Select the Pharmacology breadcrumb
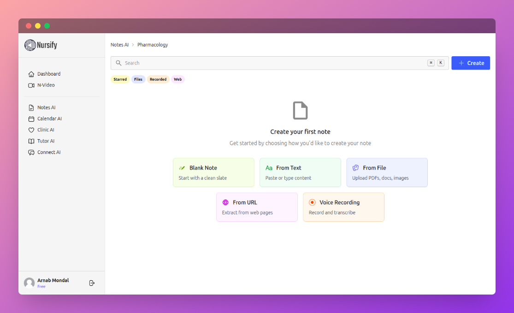This screenshot has width=514, height=313. point(152,44)
